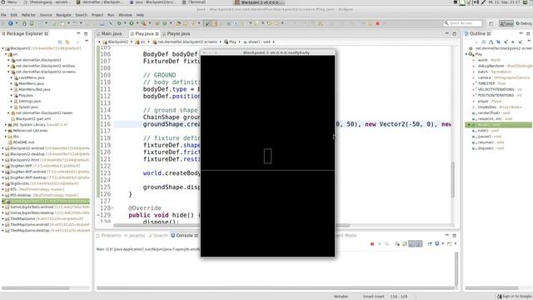This screenshot has height=300, width=533.
Task: Click the Clear Console icon
Action: (397, 244)
